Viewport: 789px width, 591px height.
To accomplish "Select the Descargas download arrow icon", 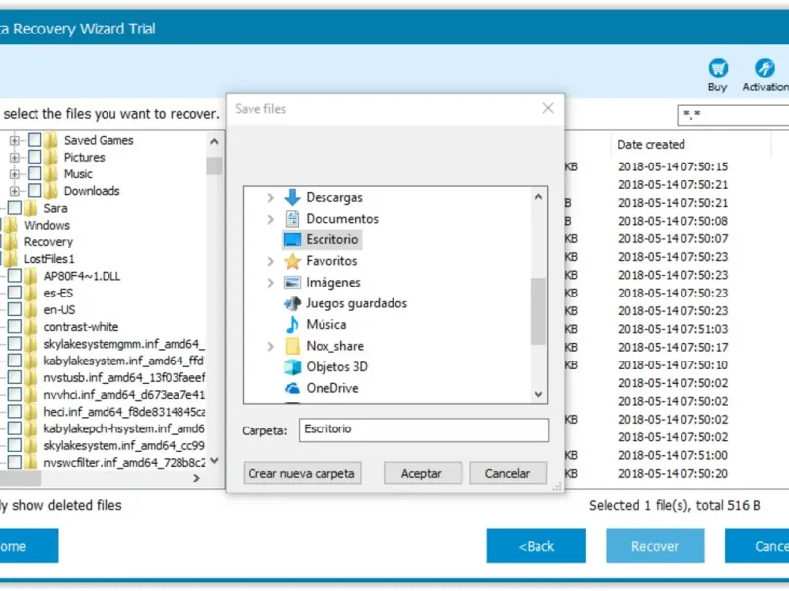I will 292,198.
